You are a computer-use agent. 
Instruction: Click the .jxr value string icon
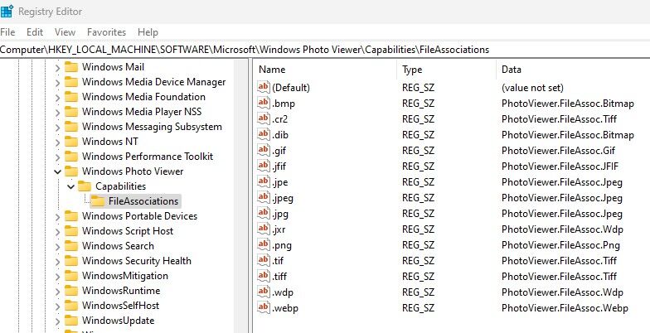pos(264,229)
